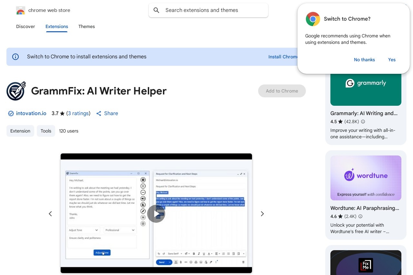This screenshot has height=275, width=413.
Task: Open the Discover tab
Action: point(25,26)
